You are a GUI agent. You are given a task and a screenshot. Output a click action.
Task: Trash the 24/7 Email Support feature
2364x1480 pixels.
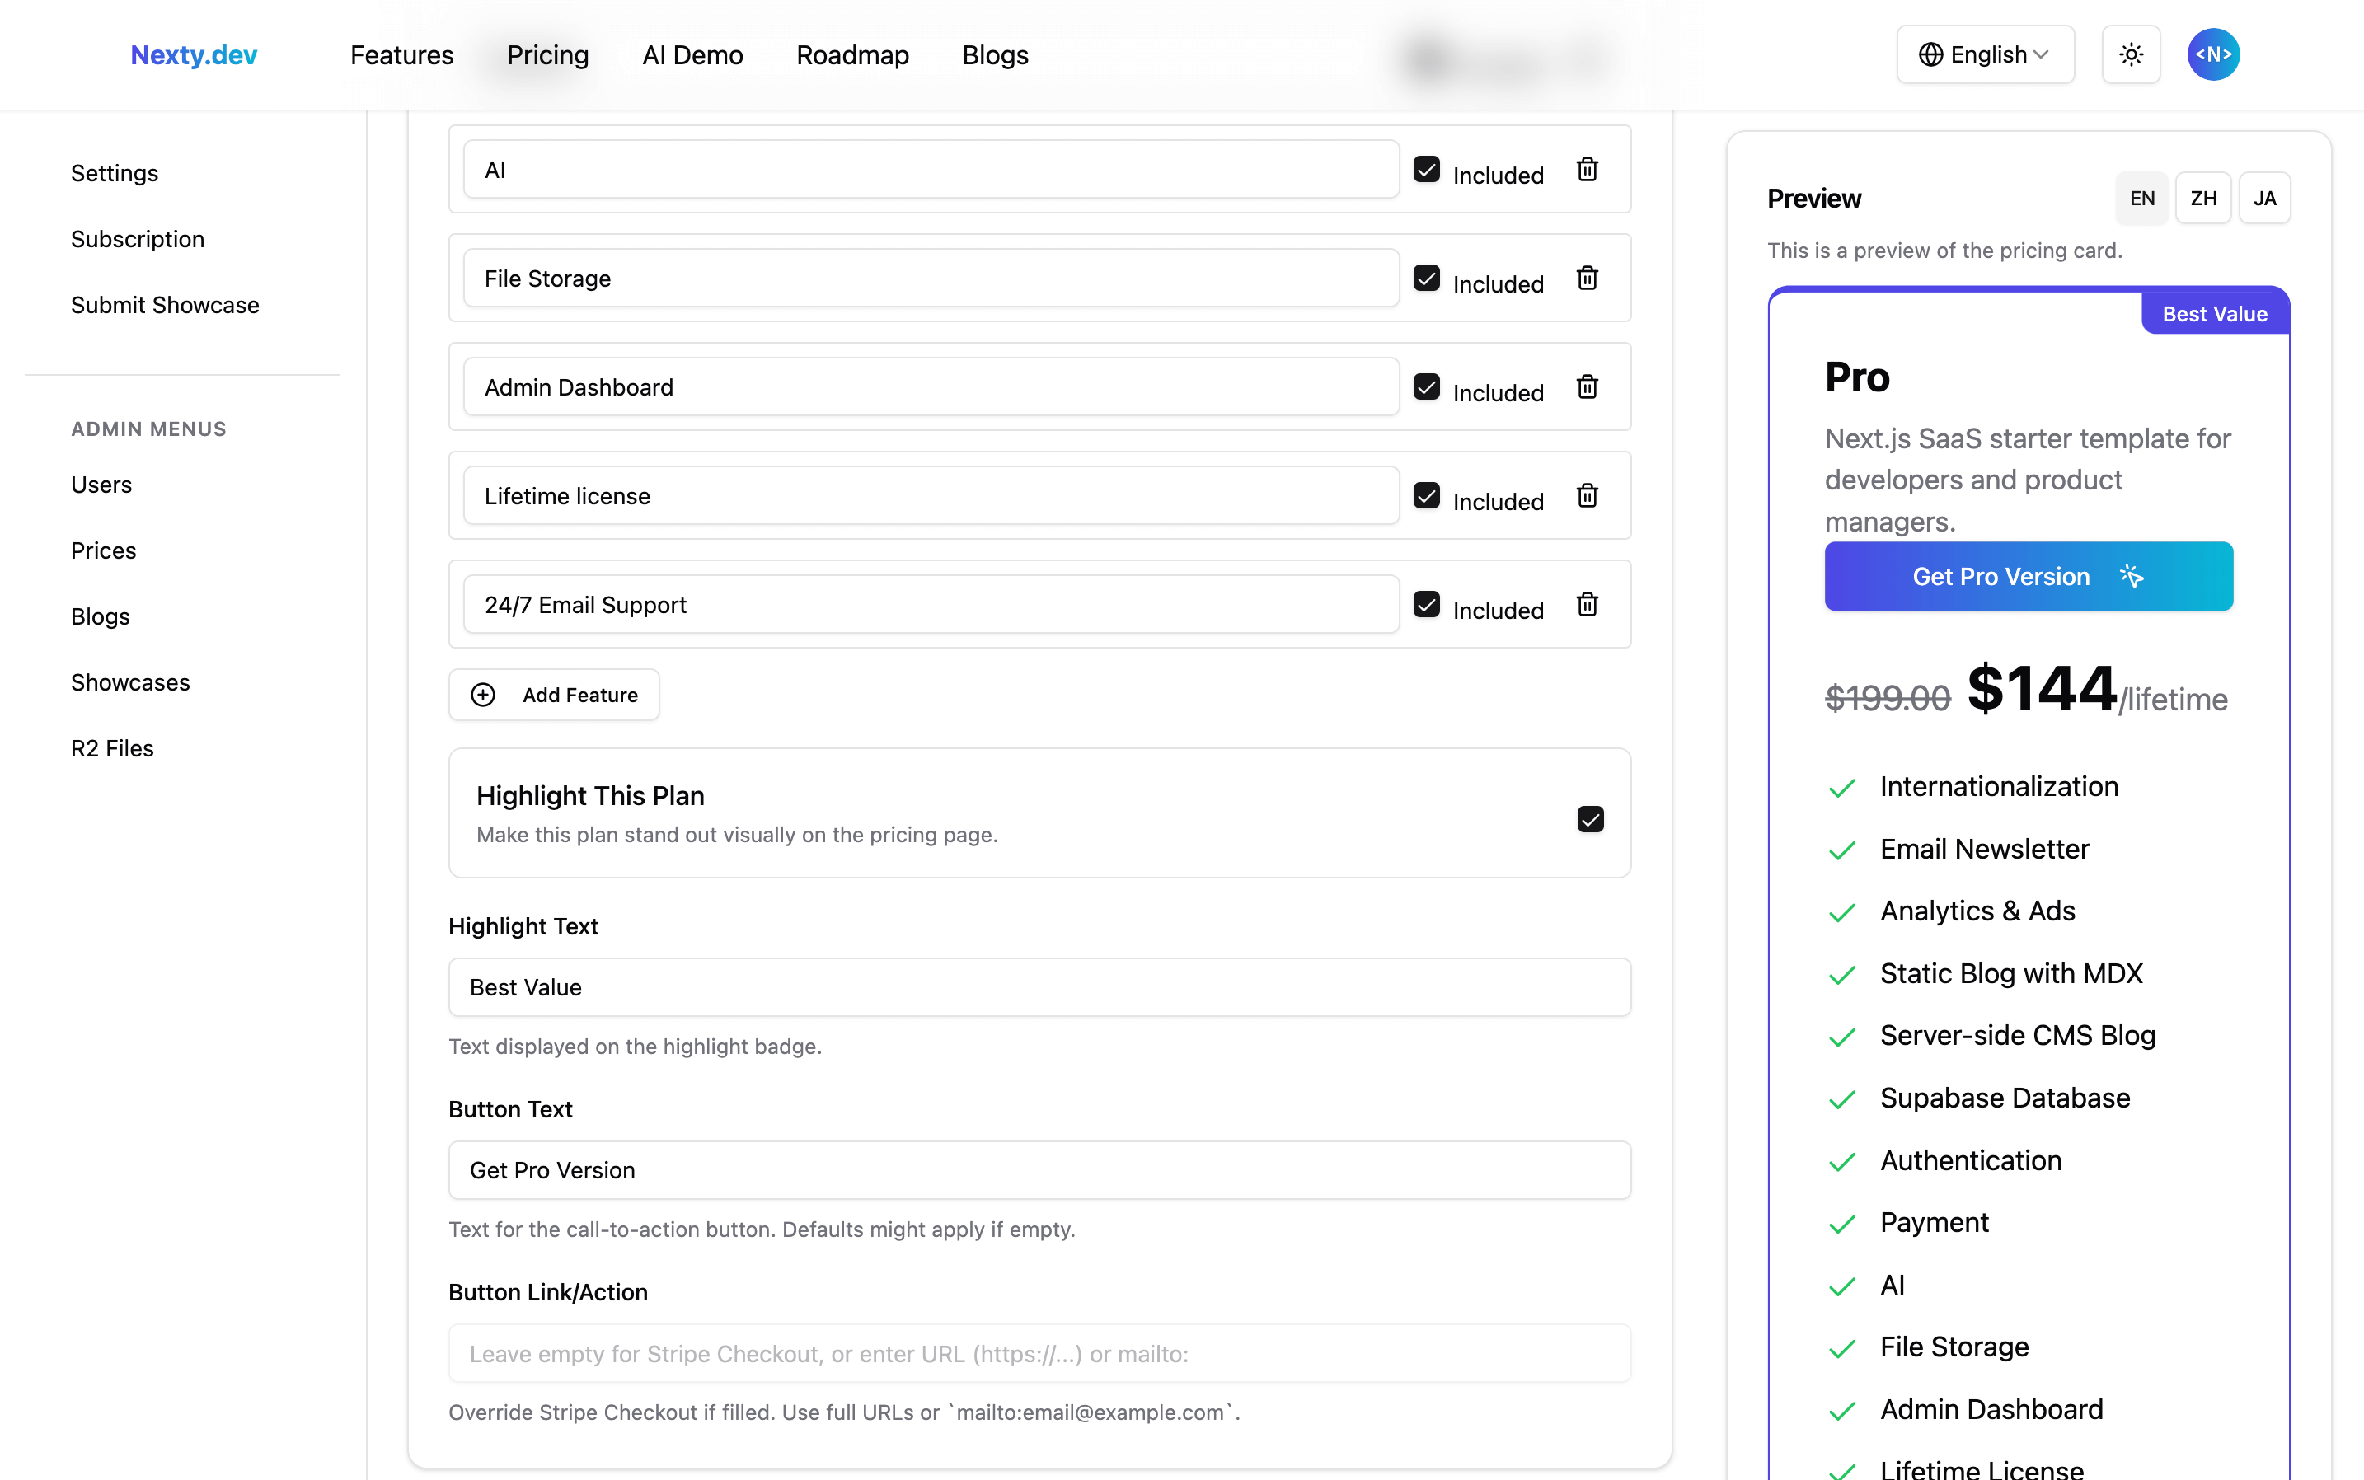[1587, 604]
